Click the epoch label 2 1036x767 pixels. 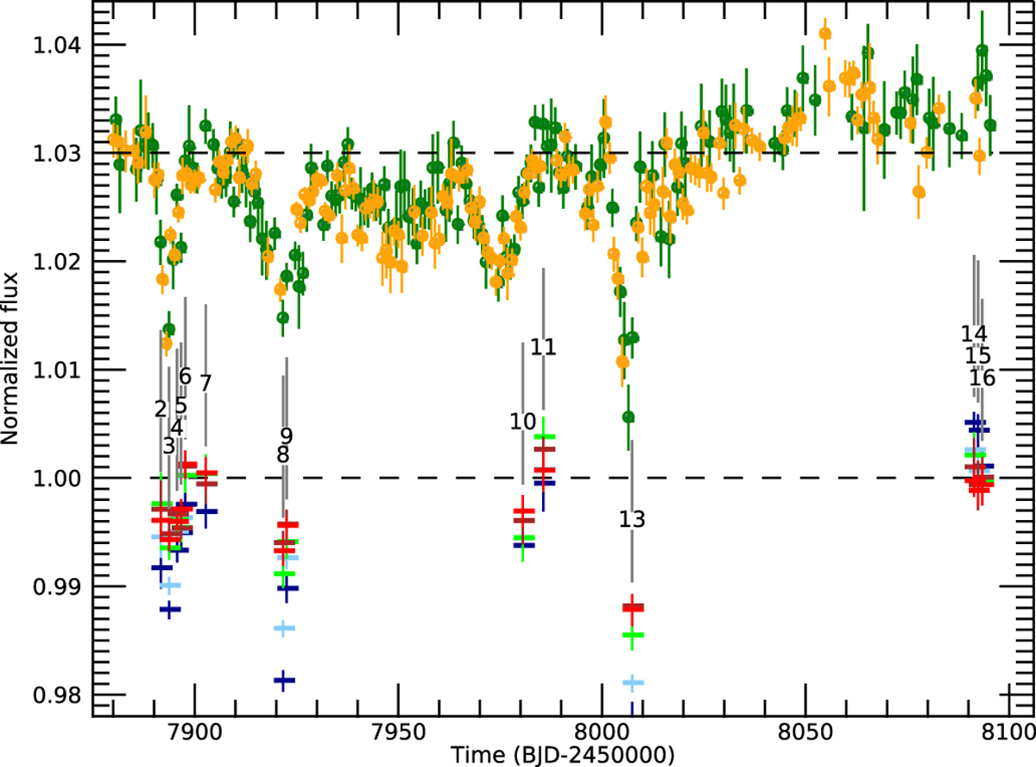point(160,409)
